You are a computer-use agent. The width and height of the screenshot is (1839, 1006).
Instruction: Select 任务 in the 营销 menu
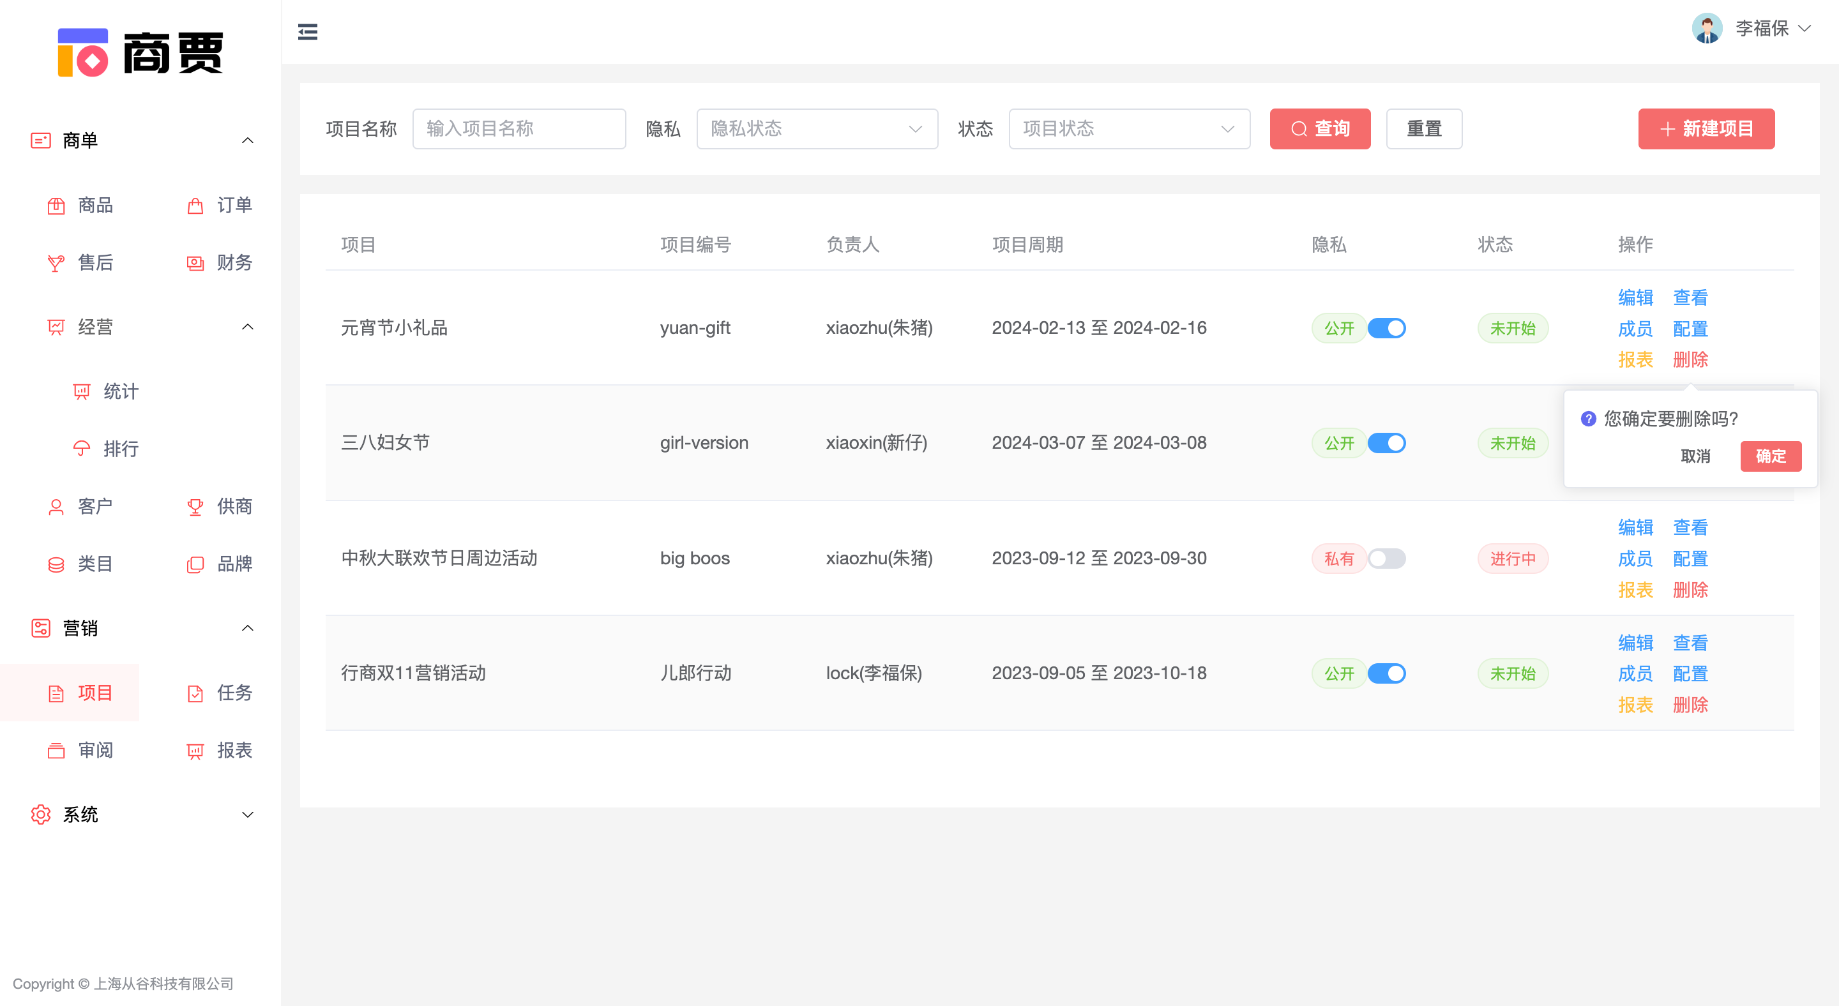pyautogui.click(x=195, y=693)
